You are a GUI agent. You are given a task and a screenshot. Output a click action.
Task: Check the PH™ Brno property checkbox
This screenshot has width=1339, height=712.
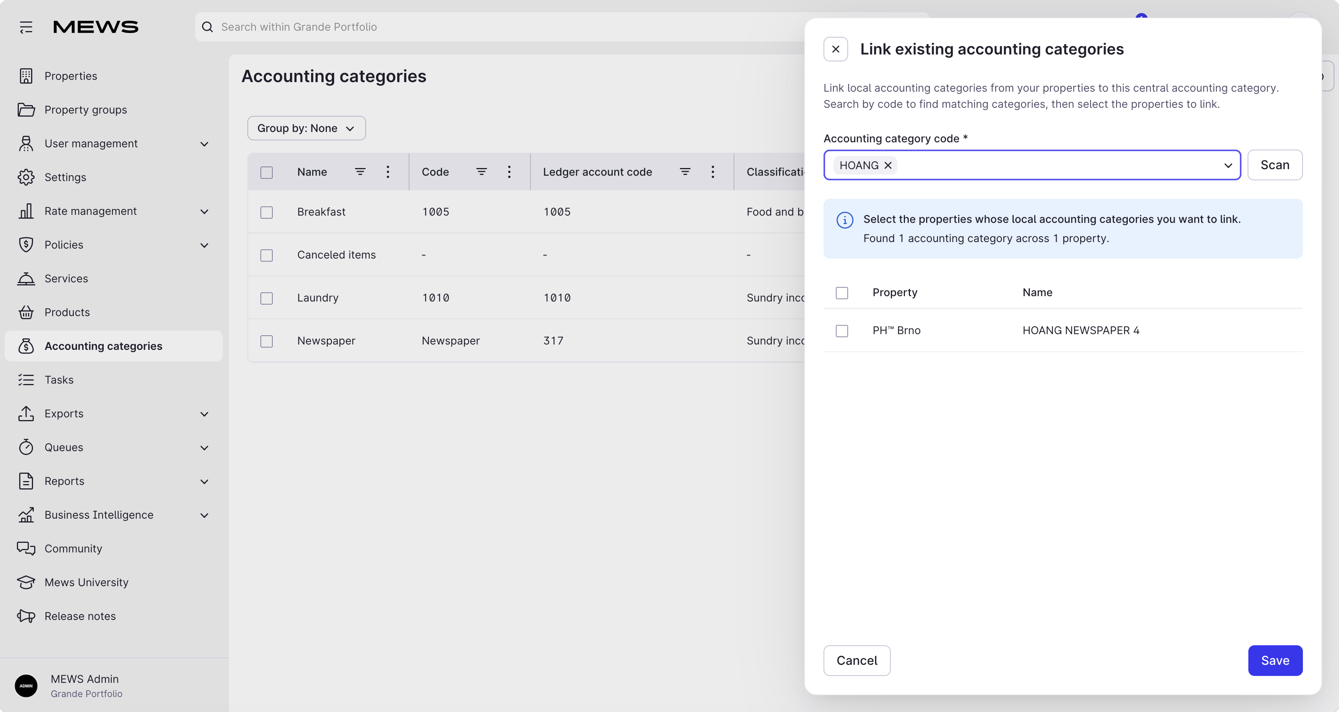842,331
